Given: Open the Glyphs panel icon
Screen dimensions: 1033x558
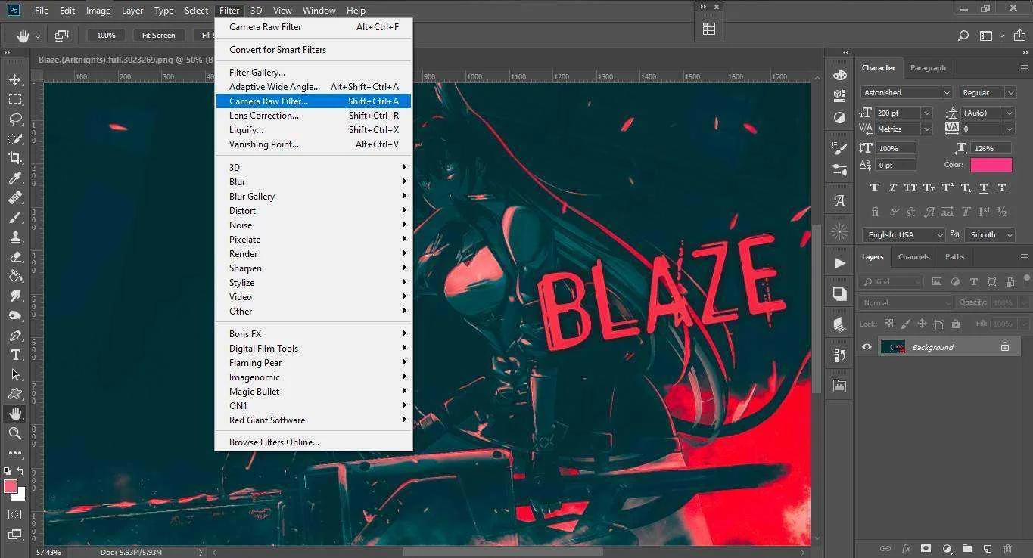Looking at the screenshot, I should [x=839, y=201].
